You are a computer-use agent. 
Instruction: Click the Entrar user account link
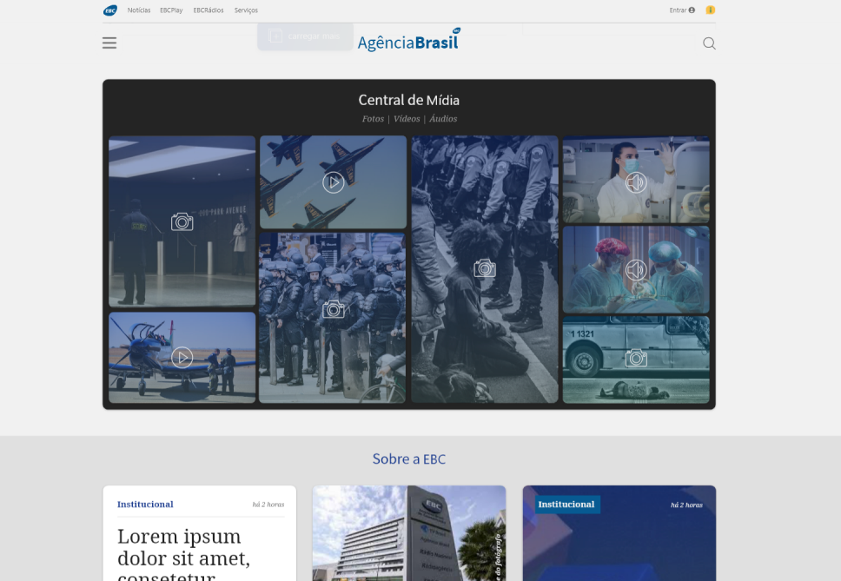pyautogui.click(x=682, y=10)
